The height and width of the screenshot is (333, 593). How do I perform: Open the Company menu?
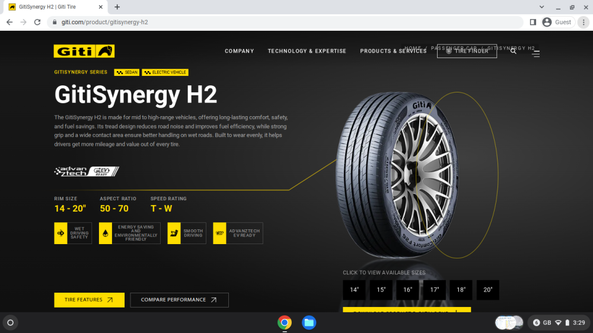pos(240,51)
